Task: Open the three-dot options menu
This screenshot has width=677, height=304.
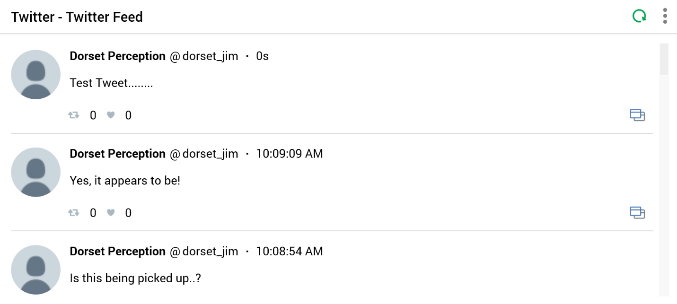Action: [665, 17]
